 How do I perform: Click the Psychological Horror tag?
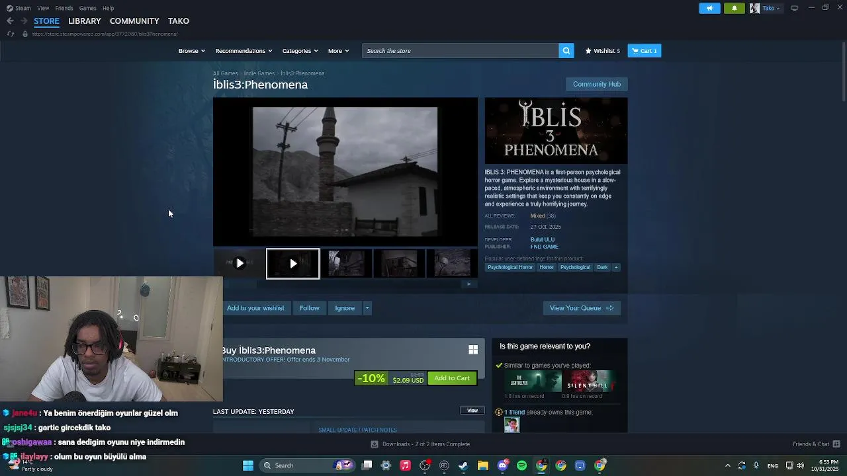point(510,267)
